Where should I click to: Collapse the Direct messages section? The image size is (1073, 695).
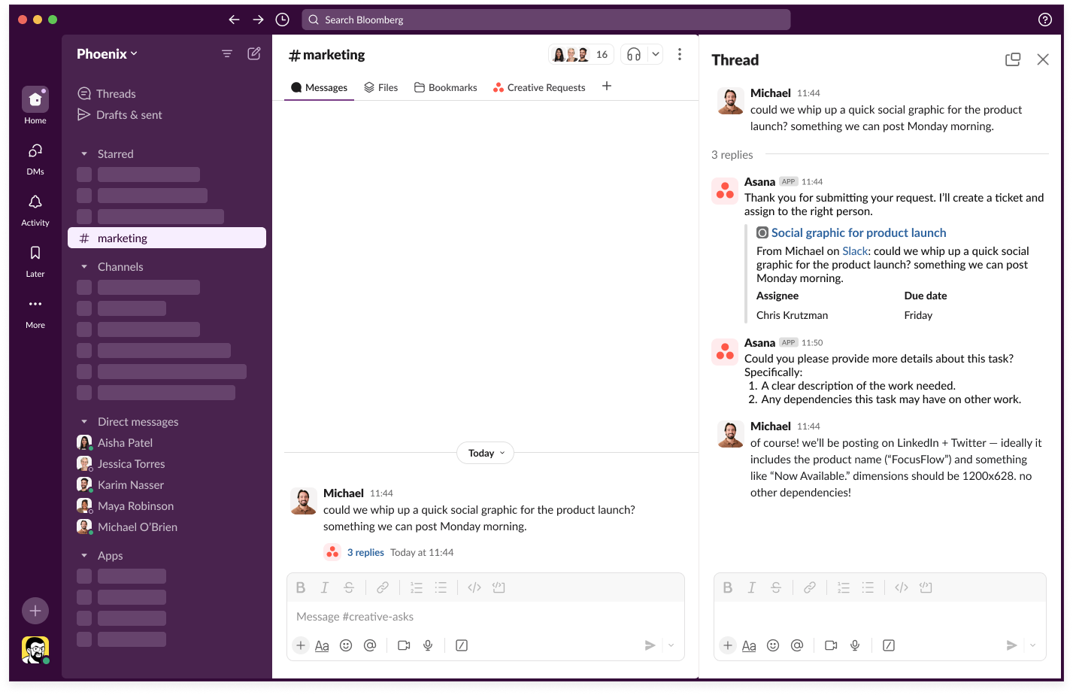(83, 421)
